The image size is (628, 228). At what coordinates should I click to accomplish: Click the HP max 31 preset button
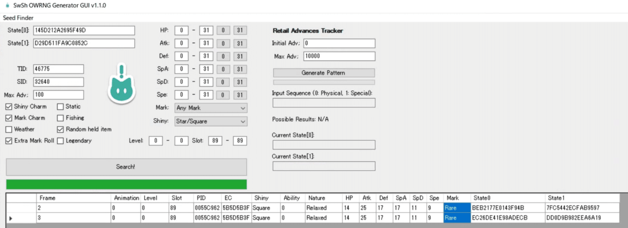[240, 30]
